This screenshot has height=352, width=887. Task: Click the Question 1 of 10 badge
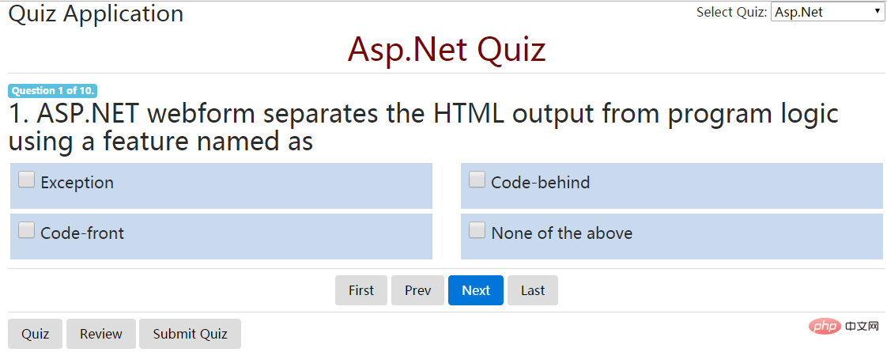(x=53, y=90)
